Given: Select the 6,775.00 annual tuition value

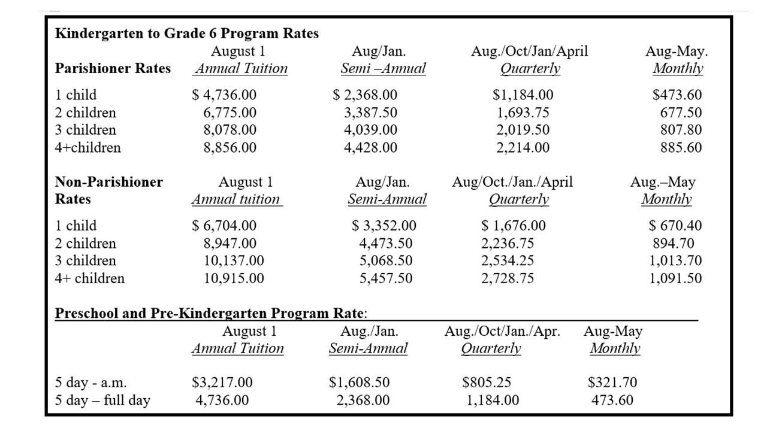Looking at the screenshot, I should [230, 113].
